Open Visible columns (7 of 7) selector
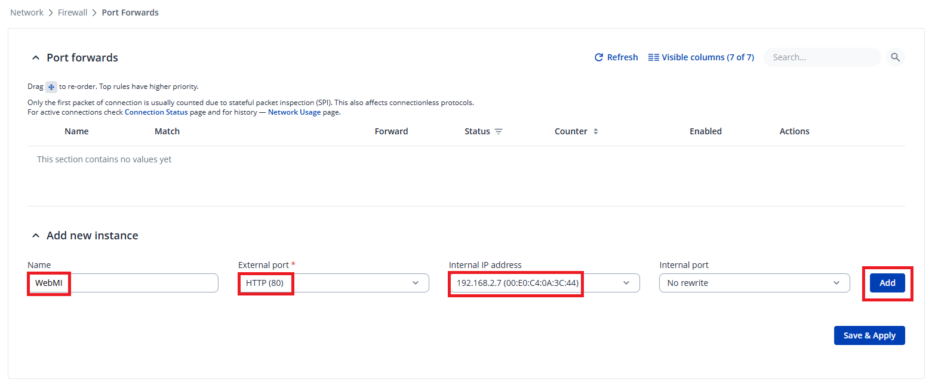The height and width of the screenshot is (385, 929). pos(701,57)
